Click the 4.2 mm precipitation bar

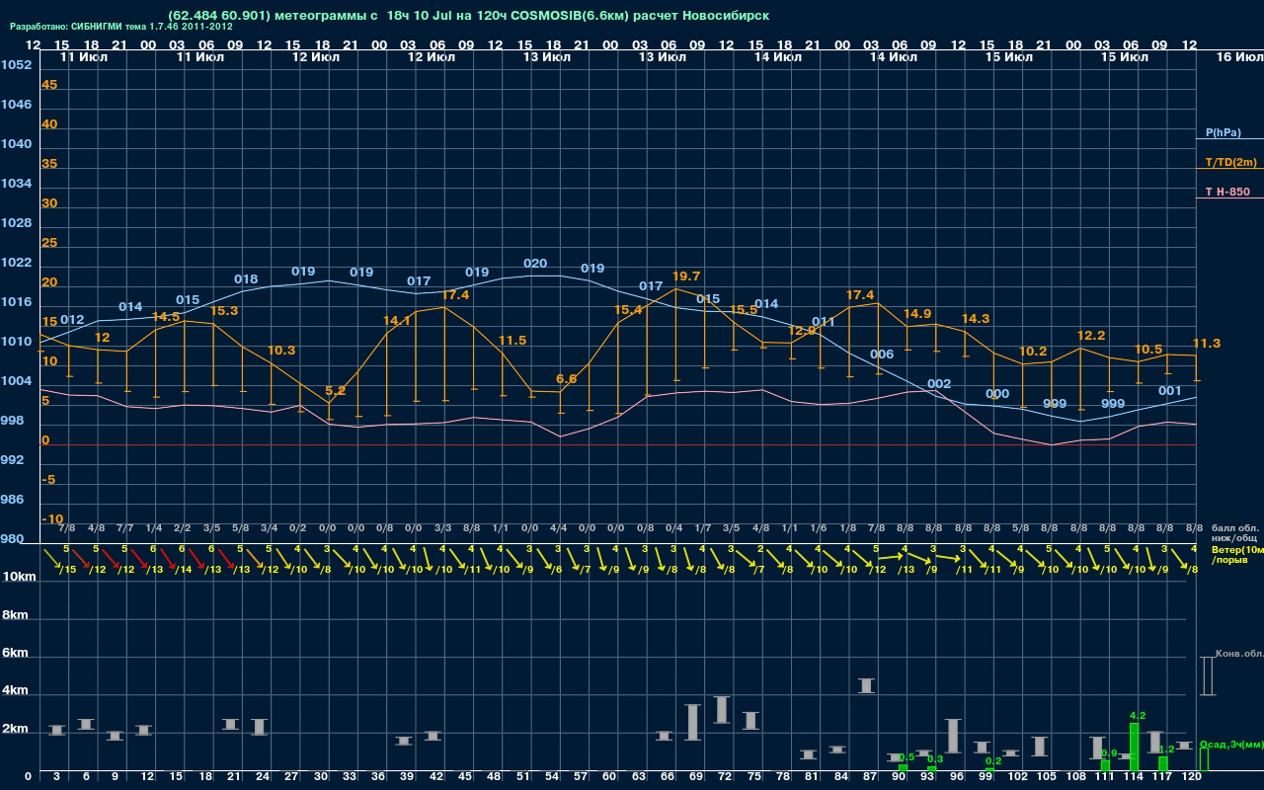(x=1135, y=747)
